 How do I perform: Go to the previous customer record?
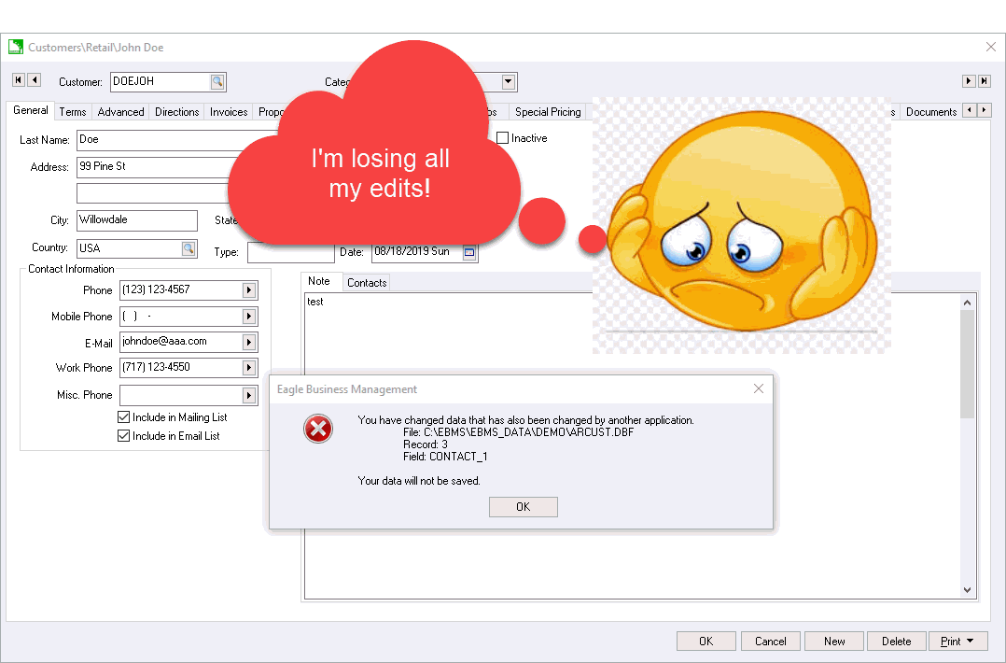coord(34,80)
